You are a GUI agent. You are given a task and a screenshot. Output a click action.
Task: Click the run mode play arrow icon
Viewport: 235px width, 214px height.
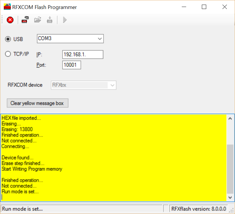click(65, 20)
